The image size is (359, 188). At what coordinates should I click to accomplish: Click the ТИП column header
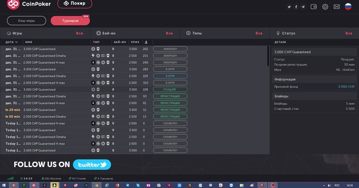[96, 42]
